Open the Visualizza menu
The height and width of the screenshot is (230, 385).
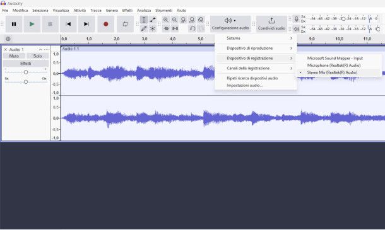[x=61, y=10]
